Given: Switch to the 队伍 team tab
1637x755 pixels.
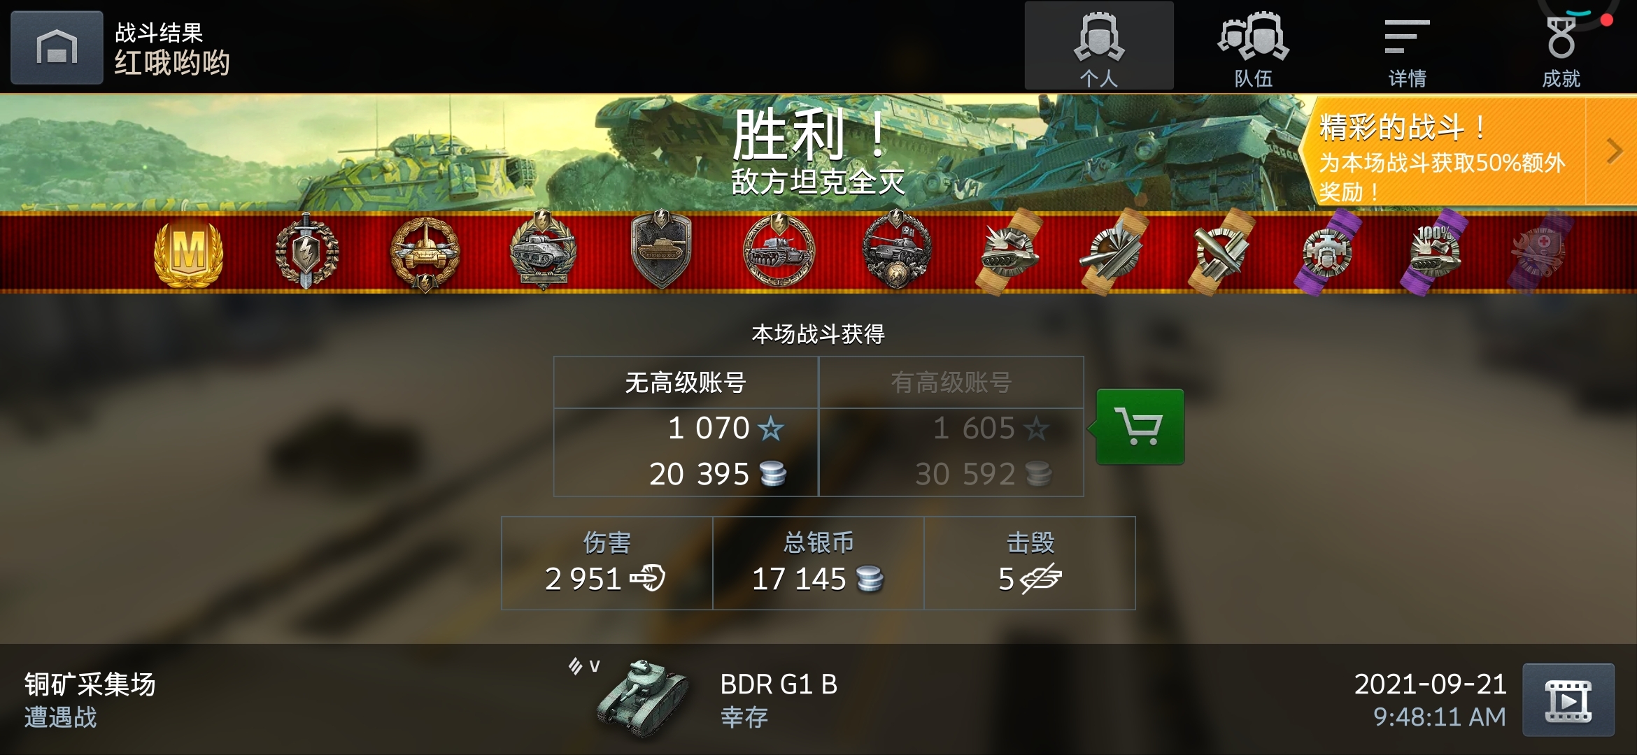Looking at the screenshot, I should pos(1253,46).
